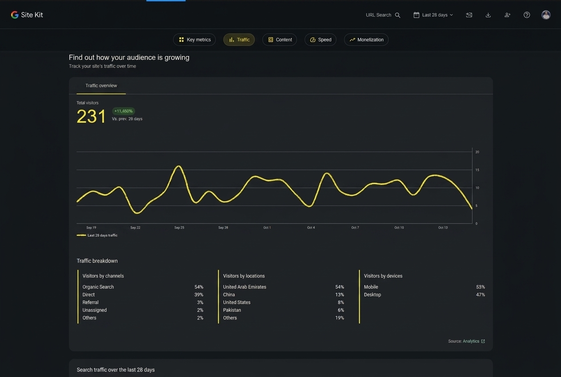Click Search traffic over the last 28 days heading
561x377 pixels.
click(x=116, y=370)
